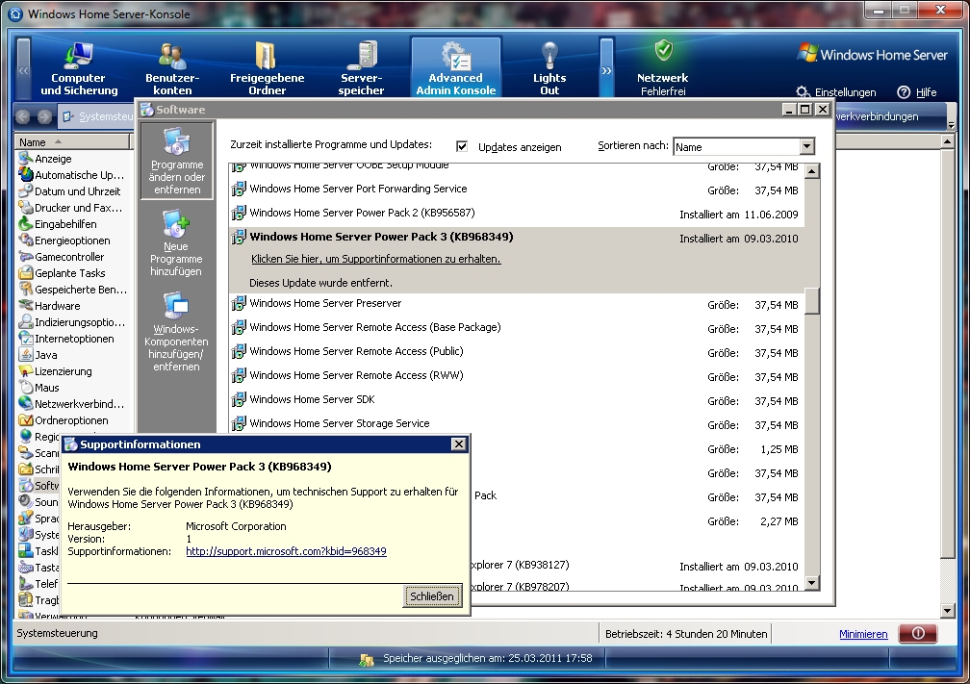This screenshot has height=684, width=970.
Task: Click back navigation arrow
Action: [23, 116]
